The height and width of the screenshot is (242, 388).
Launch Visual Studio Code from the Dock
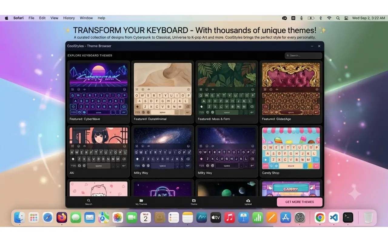(x=334, y=217)
